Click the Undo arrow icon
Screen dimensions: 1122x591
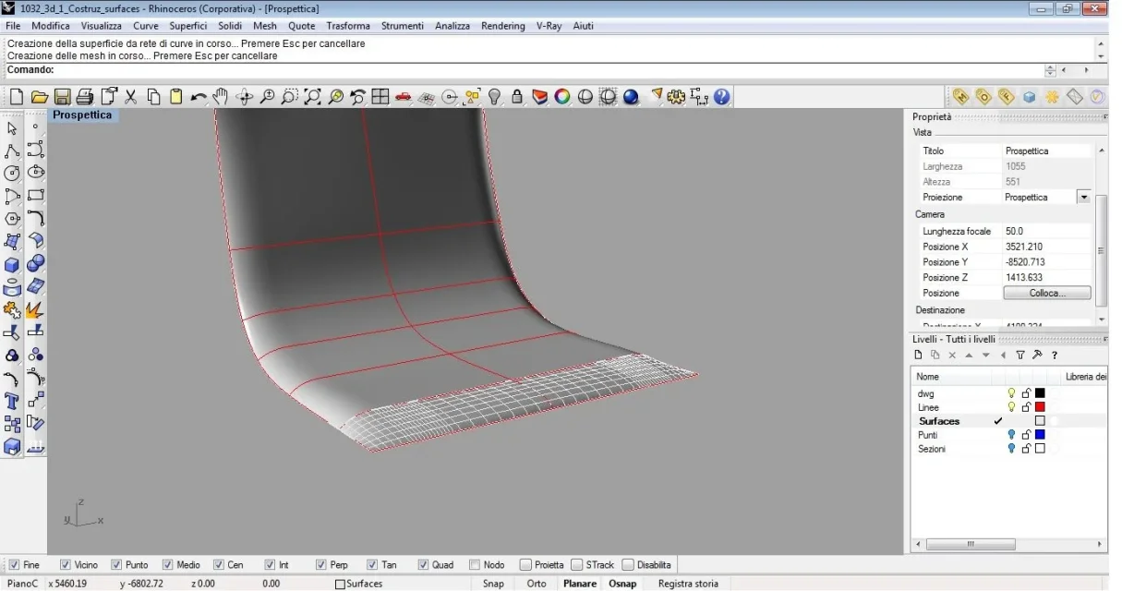pos(199,97)
